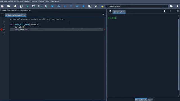Select the Console 1/A tab
The height and width of the screenshot is (101, 180).
(118, 12)
